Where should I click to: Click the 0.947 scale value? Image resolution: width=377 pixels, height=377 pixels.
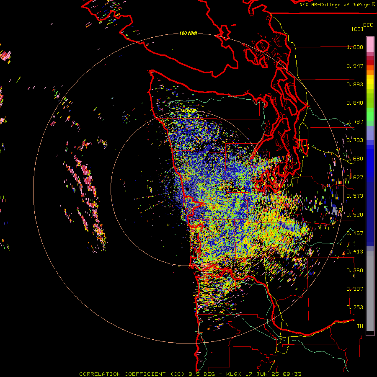(355, 66)
